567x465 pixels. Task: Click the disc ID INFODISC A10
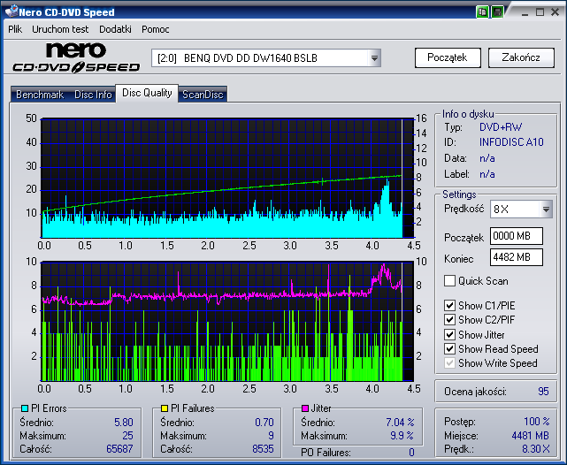tap(511, 142)
